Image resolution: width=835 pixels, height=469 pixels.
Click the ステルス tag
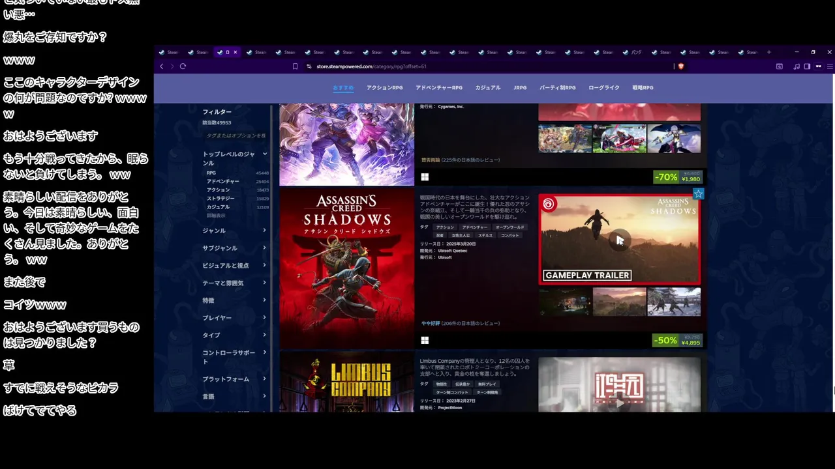[x=485, y=235]
